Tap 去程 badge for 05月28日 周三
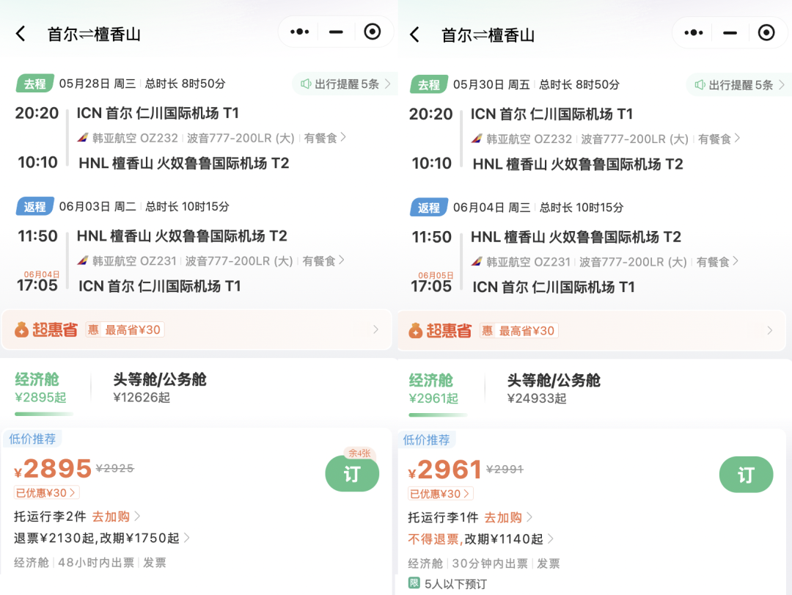792x595 pixels. [35, 84]
